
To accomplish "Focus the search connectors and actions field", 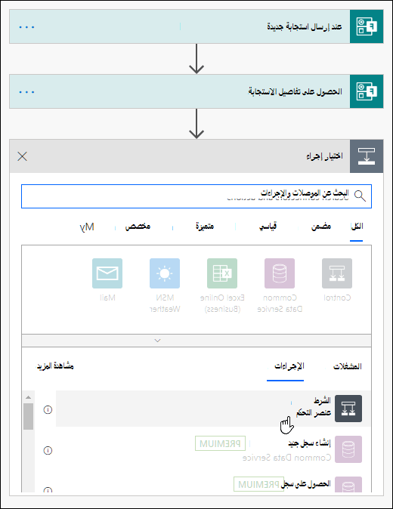I will click(x=196, y=196).
